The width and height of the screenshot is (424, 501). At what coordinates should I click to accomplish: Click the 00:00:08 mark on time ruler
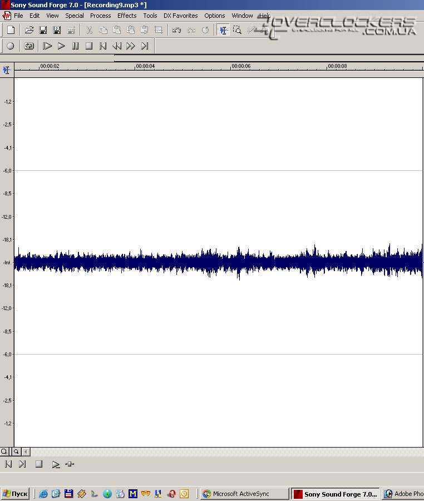coord(337,66)
